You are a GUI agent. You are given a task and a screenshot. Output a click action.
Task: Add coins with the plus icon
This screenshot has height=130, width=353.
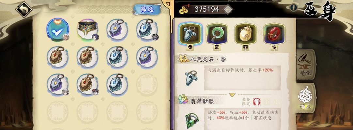[228, 9]
